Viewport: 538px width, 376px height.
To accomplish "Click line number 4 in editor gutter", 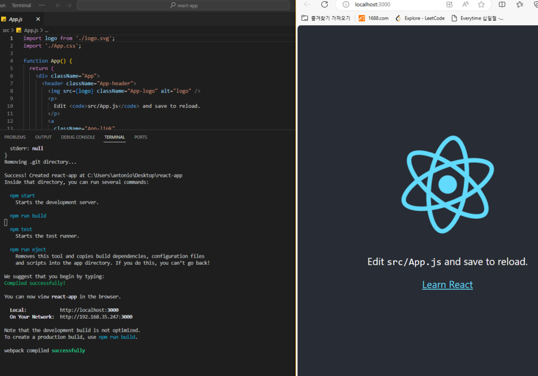I will [11, 61].
